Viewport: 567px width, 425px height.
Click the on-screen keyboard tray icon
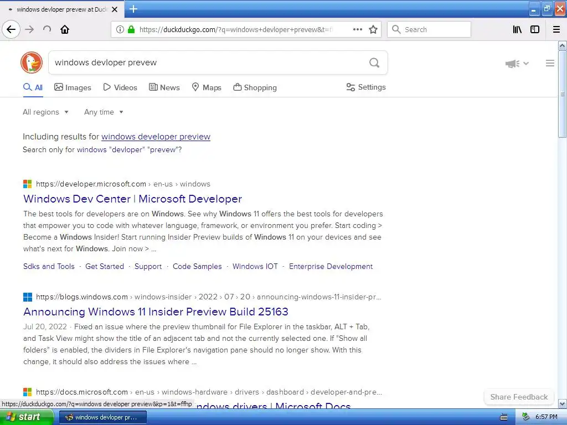coord(503,417)
